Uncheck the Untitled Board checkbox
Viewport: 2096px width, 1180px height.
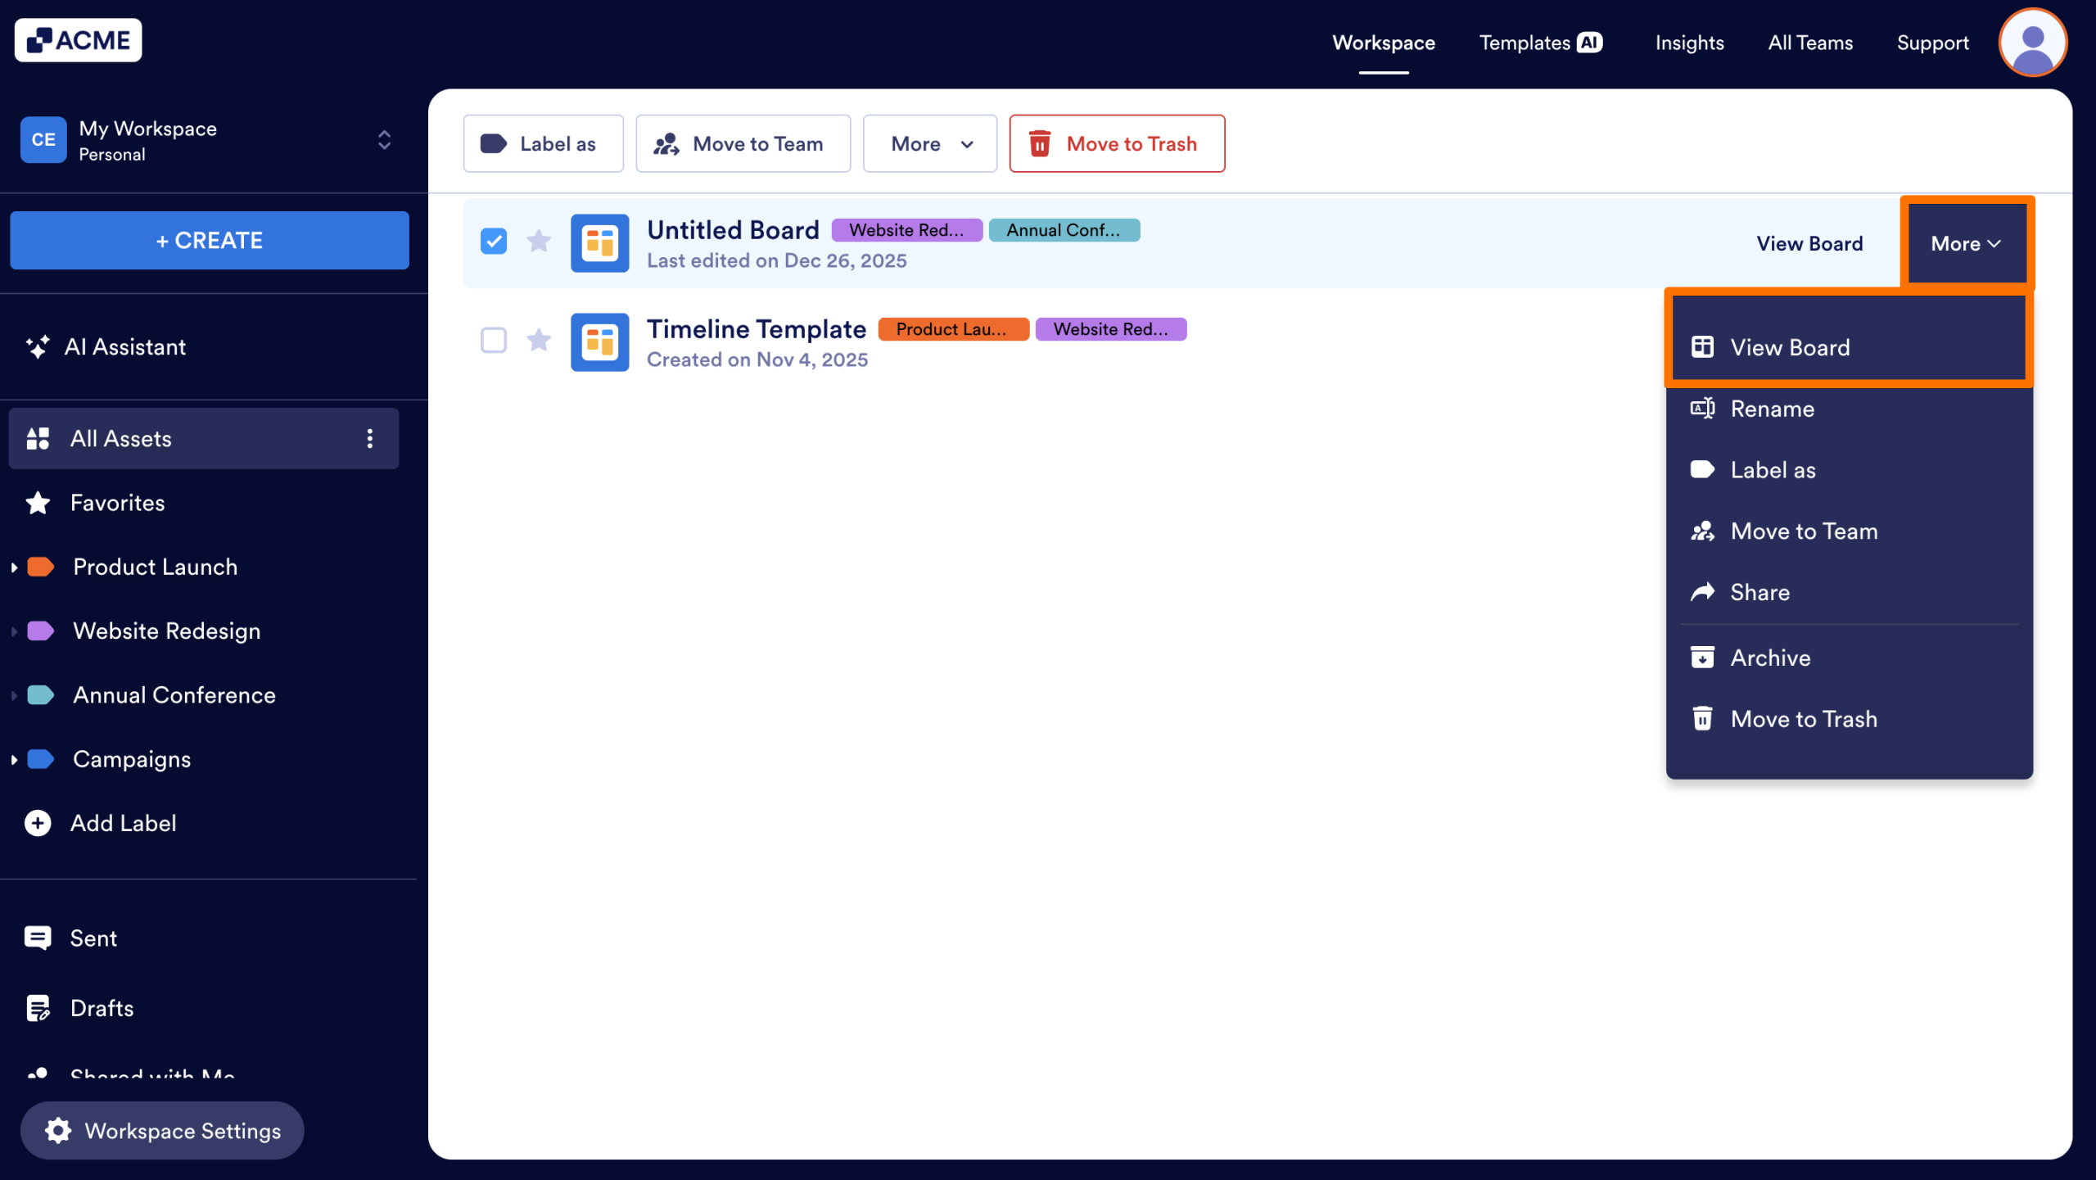click(494, 242)
